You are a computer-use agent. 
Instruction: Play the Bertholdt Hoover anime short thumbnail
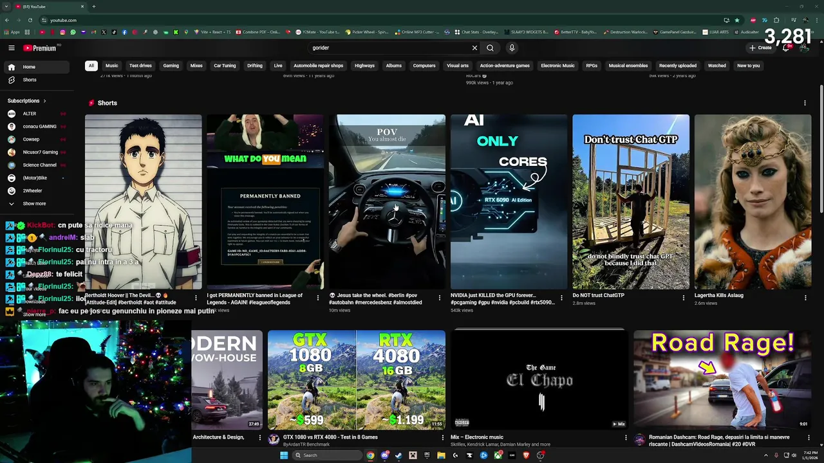(x=143, y=202)
